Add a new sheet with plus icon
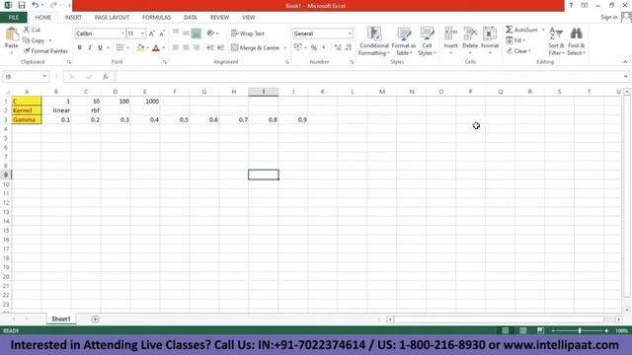632x355 pixels. (95, 319)
